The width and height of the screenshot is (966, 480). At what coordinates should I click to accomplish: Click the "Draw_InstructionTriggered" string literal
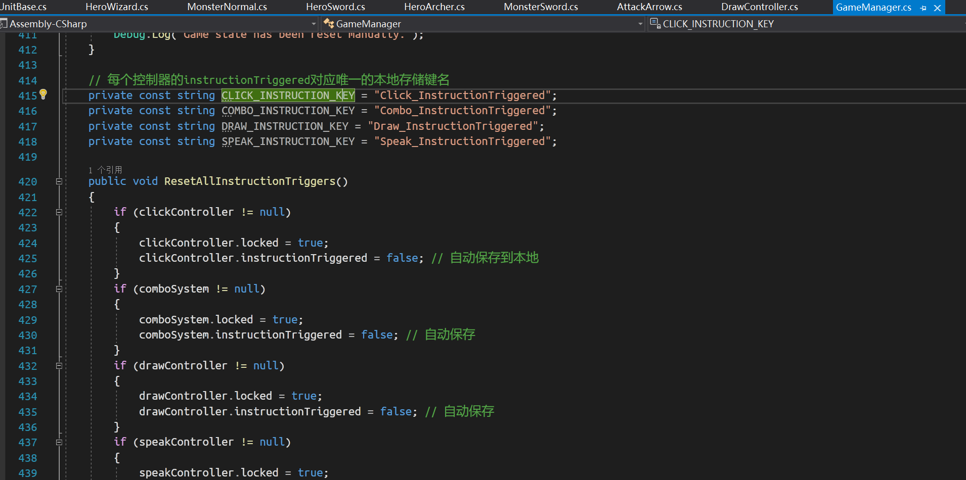point(453,126)
